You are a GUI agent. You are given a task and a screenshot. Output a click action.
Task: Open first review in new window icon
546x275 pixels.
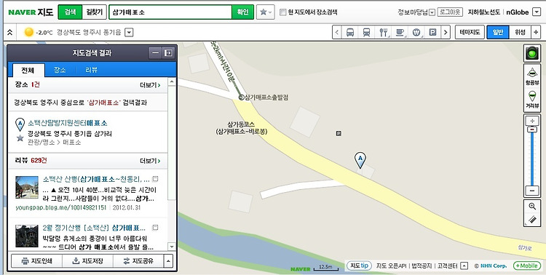(155, 179)
